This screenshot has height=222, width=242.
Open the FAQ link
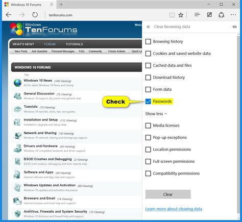(x=82, y=51)
